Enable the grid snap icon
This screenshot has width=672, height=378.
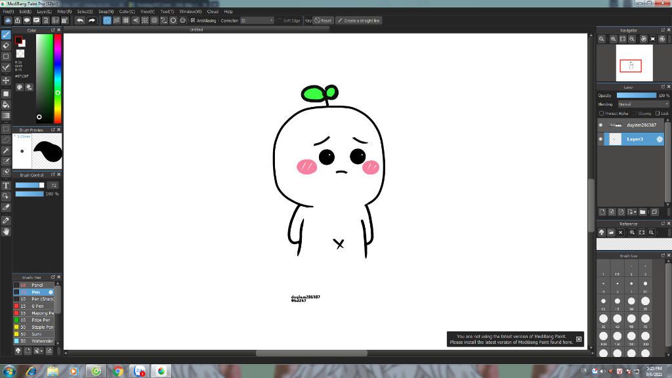(x=126, y=20)
